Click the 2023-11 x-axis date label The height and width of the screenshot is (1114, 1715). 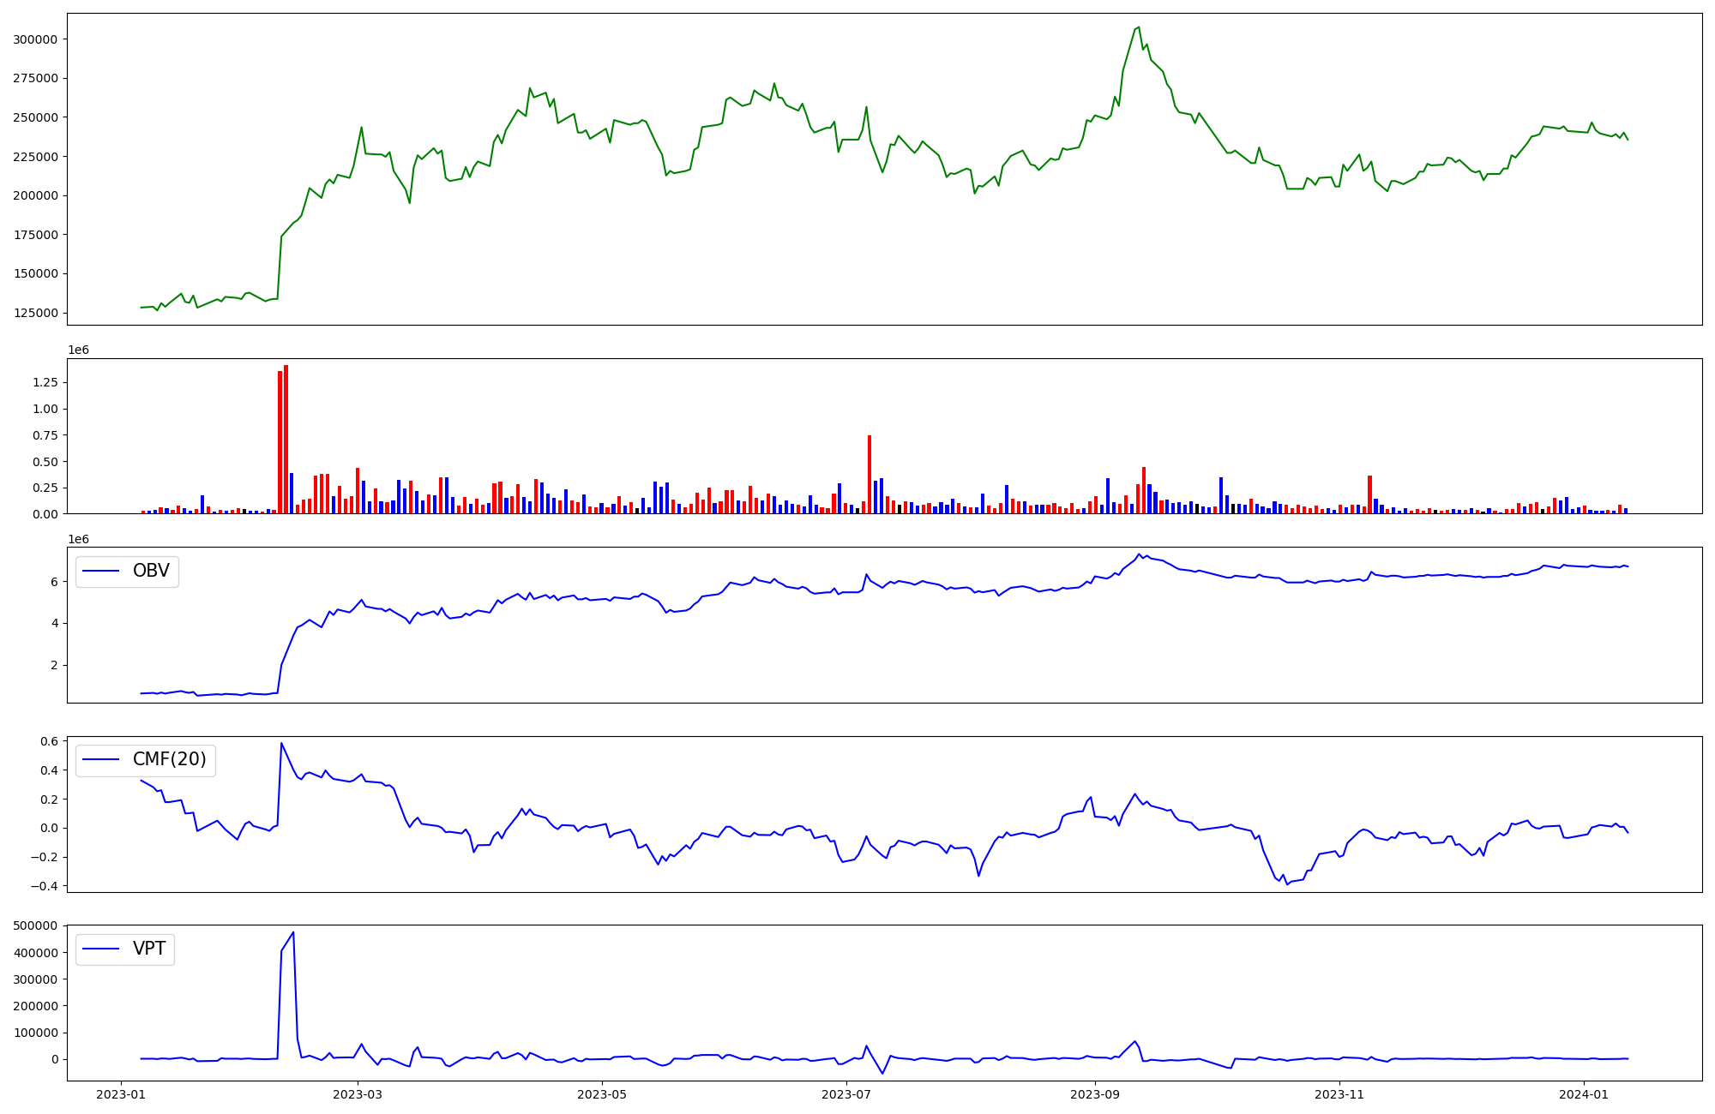point(1339,1094)
